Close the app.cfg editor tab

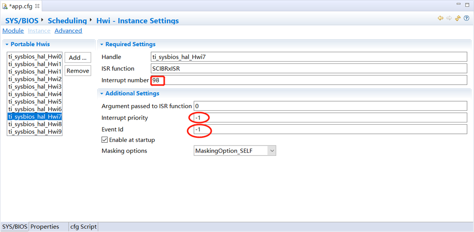pos(37,6)
